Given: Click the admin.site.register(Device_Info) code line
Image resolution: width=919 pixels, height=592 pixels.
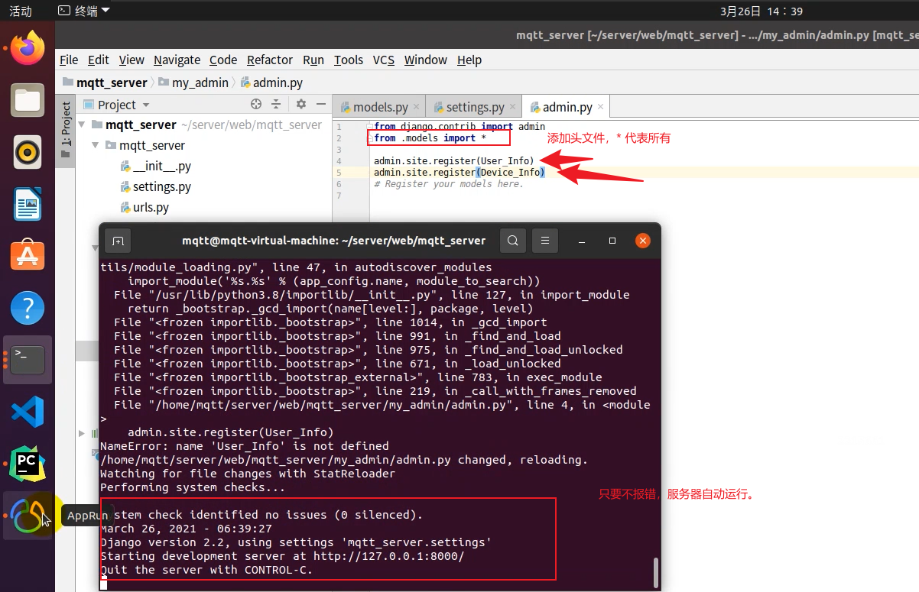Looking at the screenshot, I should click(x=459, y=173).
